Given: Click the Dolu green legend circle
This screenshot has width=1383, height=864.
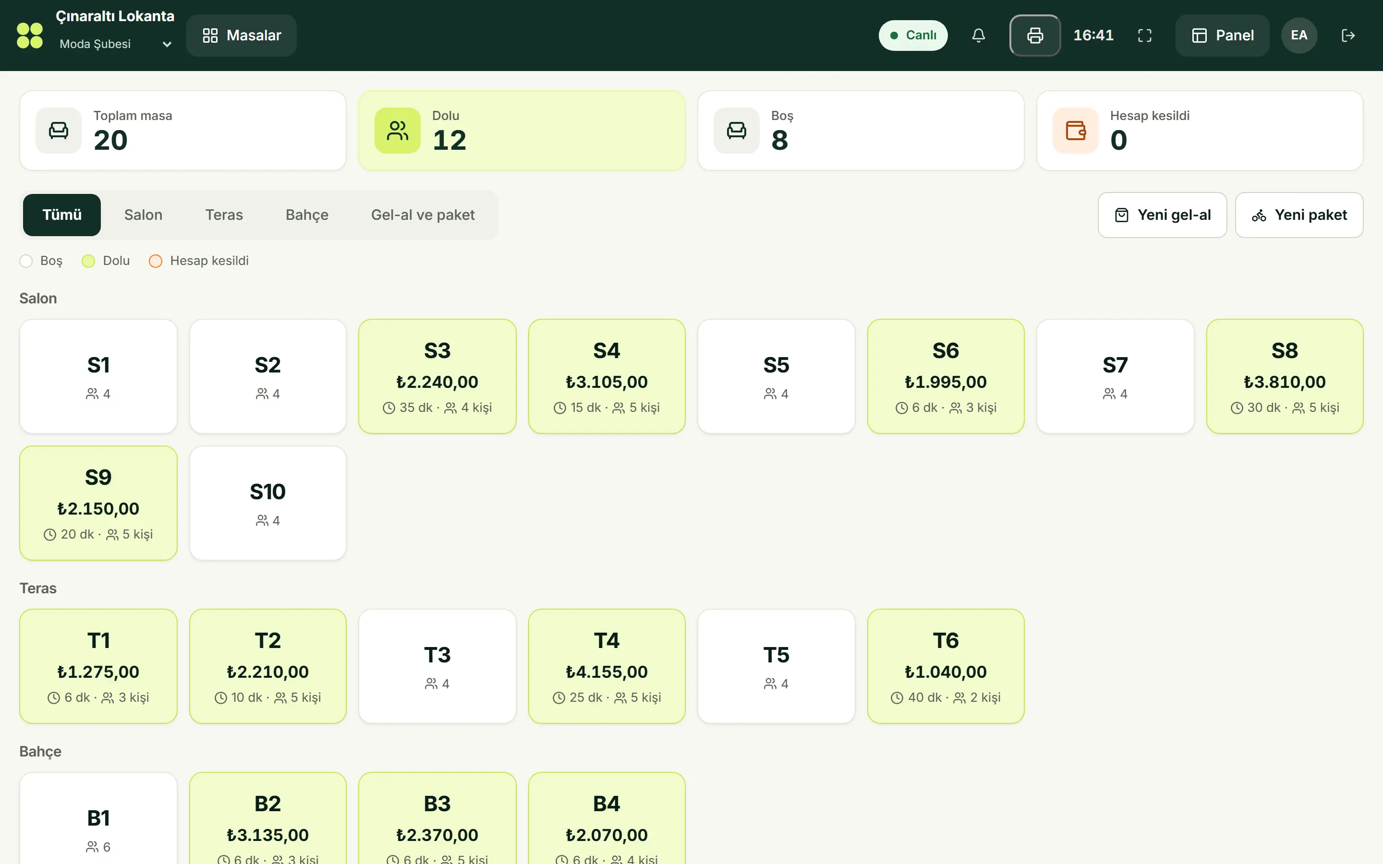Looking at the screenshot, I should [88, 261].
